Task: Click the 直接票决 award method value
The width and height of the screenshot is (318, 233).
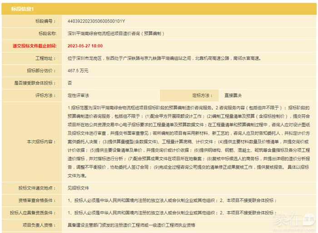Action: coord(233,95)
